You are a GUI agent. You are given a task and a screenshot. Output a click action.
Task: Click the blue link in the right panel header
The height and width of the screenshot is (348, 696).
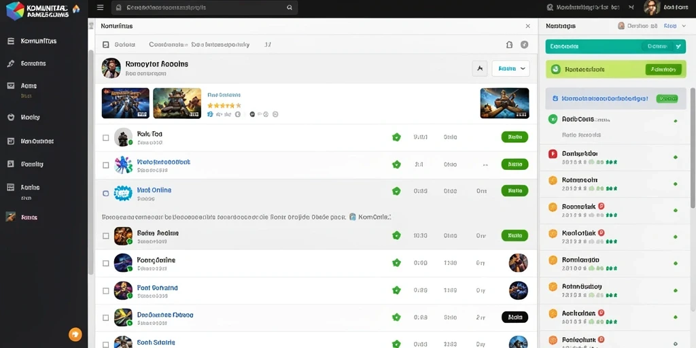(x=669, y=27)
